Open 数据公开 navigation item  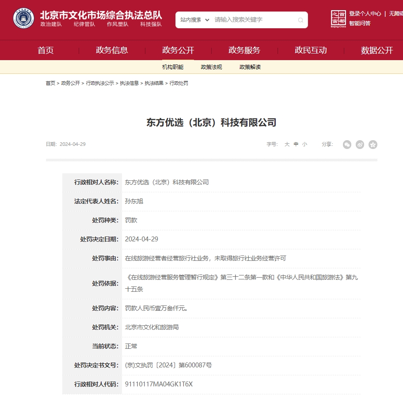(377, 50)
